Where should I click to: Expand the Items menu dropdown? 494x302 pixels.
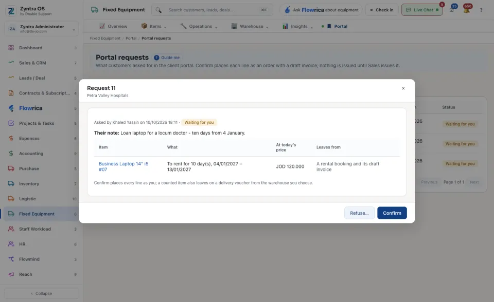(165, 27)
